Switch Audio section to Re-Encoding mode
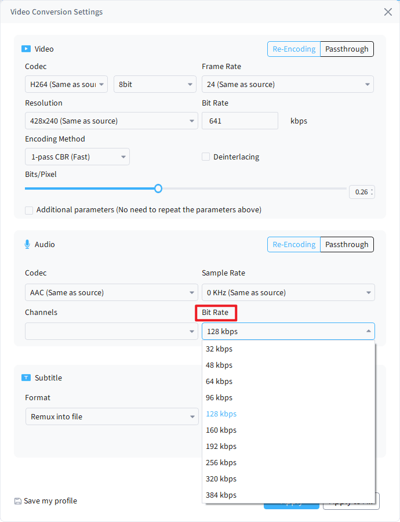Image resolution: width=400 pixels, height=522 pixels. click(x=293, y=244)
